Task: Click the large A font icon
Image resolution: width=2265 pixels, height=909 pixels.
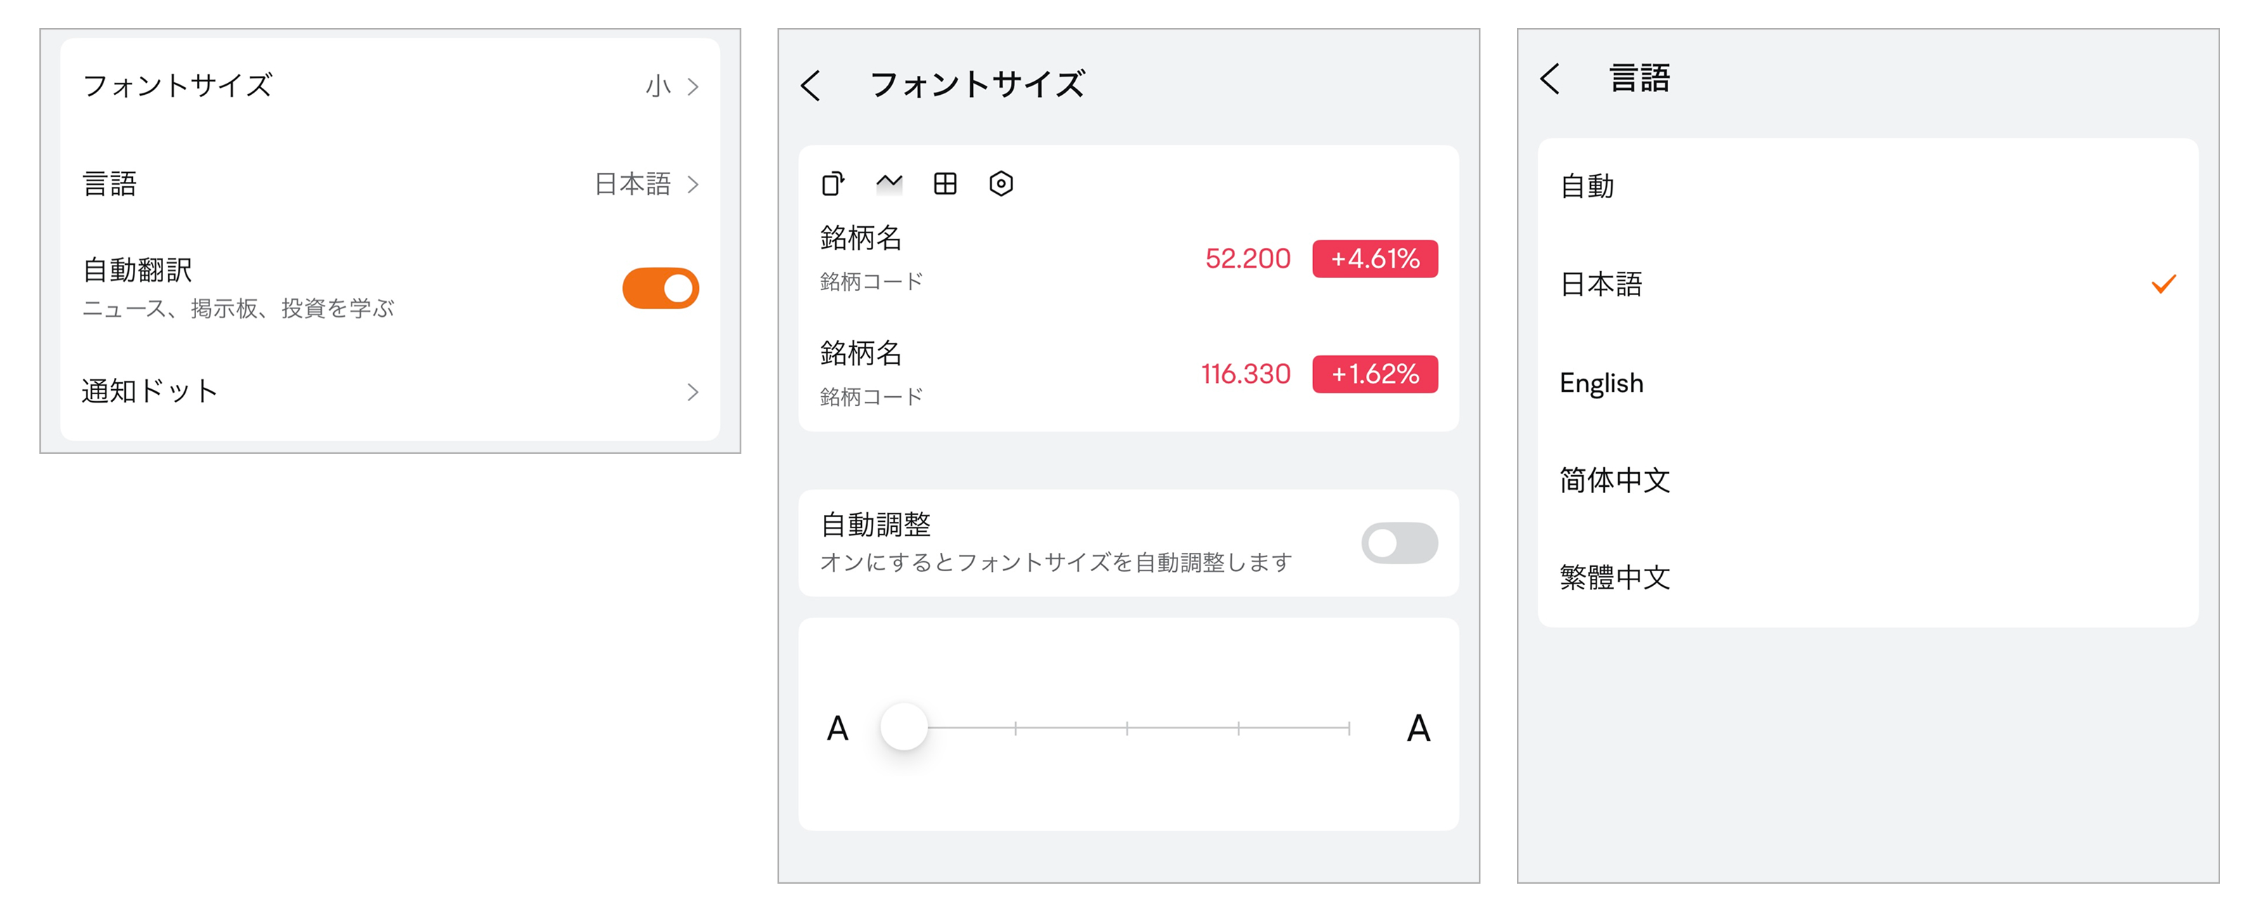Action: (x=1419, y=728)
